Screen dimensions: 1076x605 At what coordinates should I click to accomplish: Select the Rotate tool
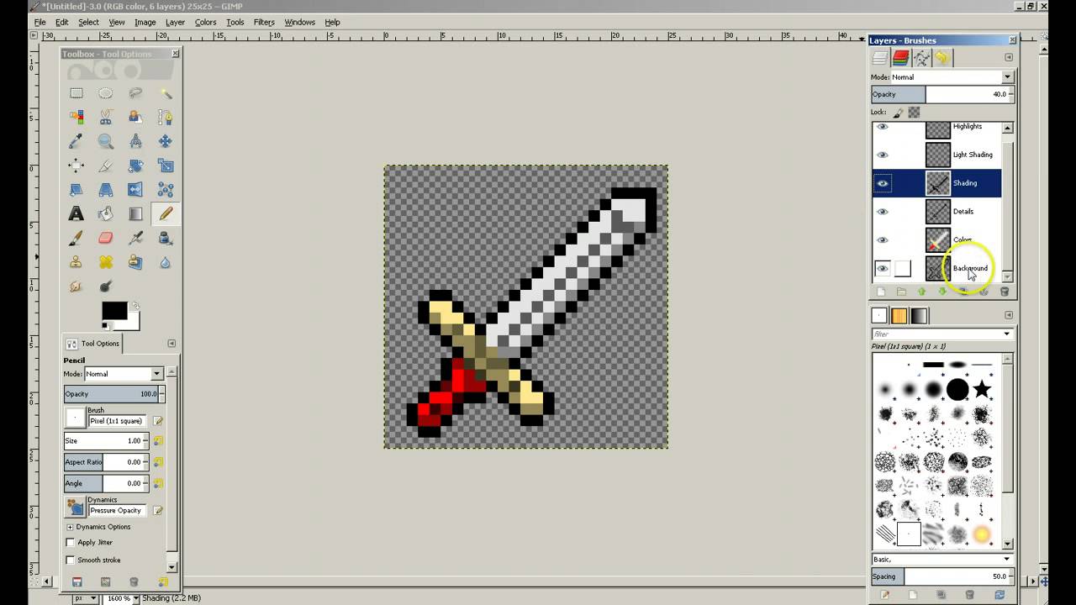tap(135, 166)
